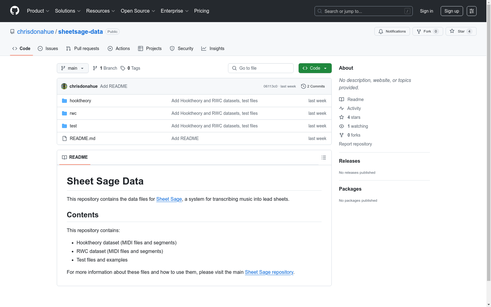Viewport: 491px width, 307px height.
Task: Expand the Solutions menu
Action: click(68, 11)
